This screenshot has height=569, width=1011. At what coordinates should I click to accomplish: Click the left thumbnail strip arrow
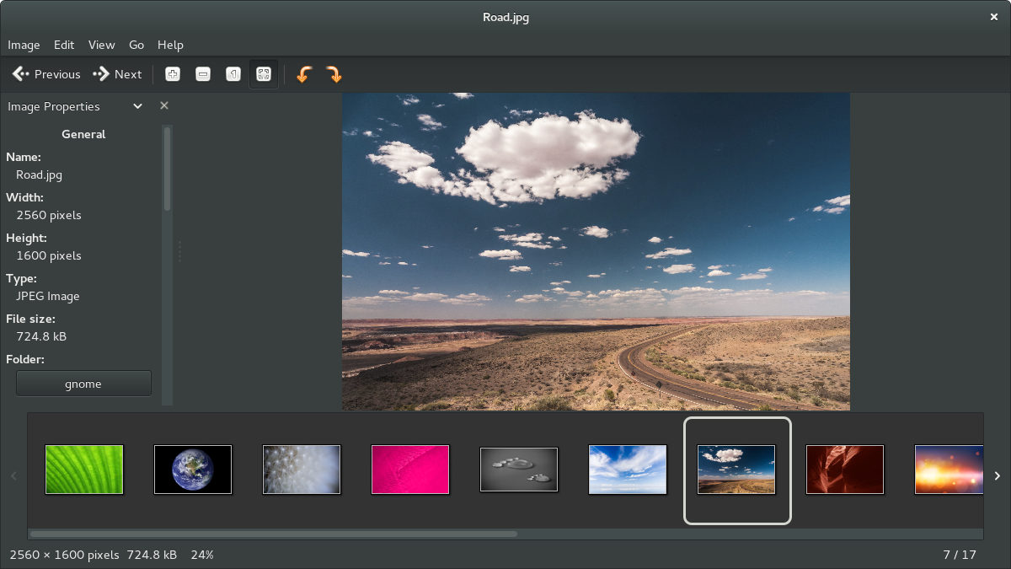(x=13, y=475)
